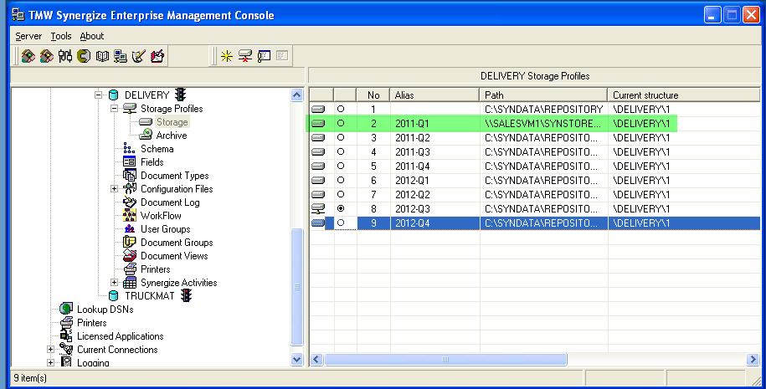Click the yellow pie-chart toolbar icon
Screen dimensions: 766x389
tap(84, 56)
